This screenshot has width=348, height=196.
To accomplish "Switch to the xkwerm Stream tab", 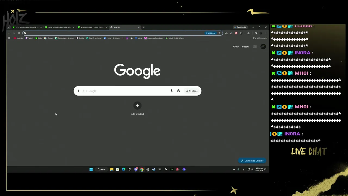I will pos(92,27).
